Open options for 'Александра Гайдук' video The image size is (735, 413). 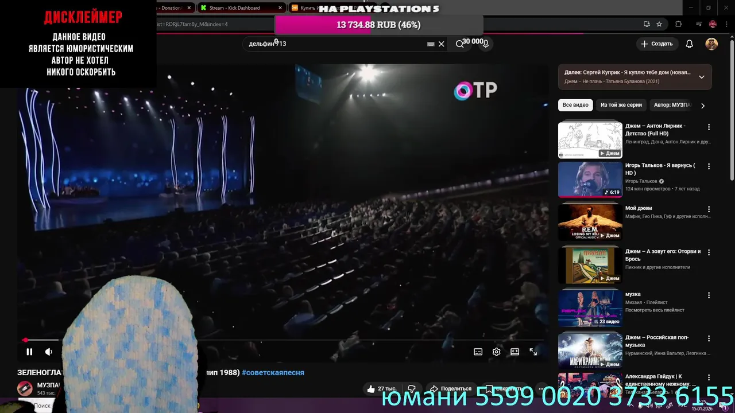point(709,377)
